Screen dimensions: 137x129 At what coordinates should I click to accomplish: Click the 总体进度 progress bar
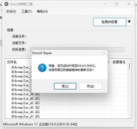point(77,50)
